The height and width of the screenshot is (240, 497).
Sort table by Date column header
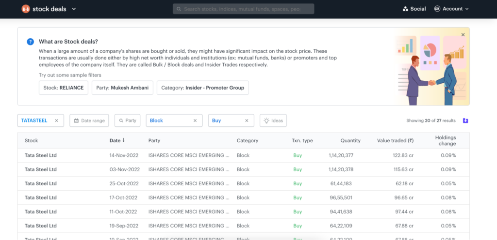click(x=117, y=140)
